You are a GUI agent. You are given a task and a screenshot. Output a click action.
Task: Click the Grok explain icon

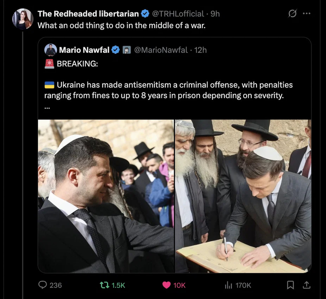pyautogui.click(x=292, y=14)
